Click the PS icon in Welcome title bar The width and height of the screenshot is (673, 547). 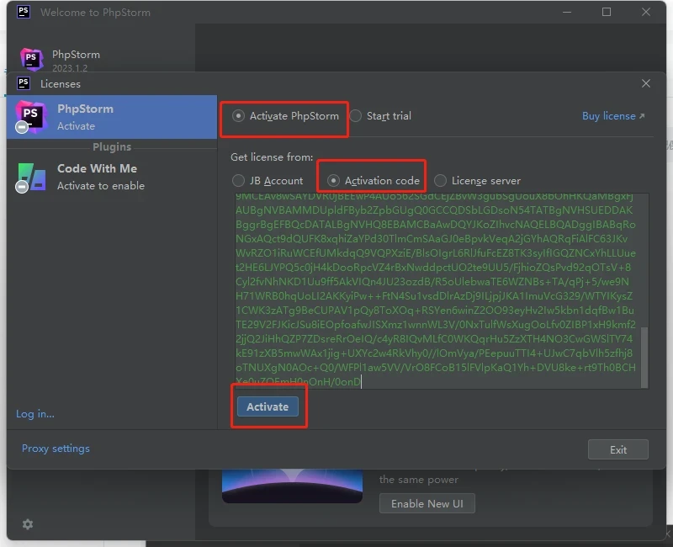(24, 13)
